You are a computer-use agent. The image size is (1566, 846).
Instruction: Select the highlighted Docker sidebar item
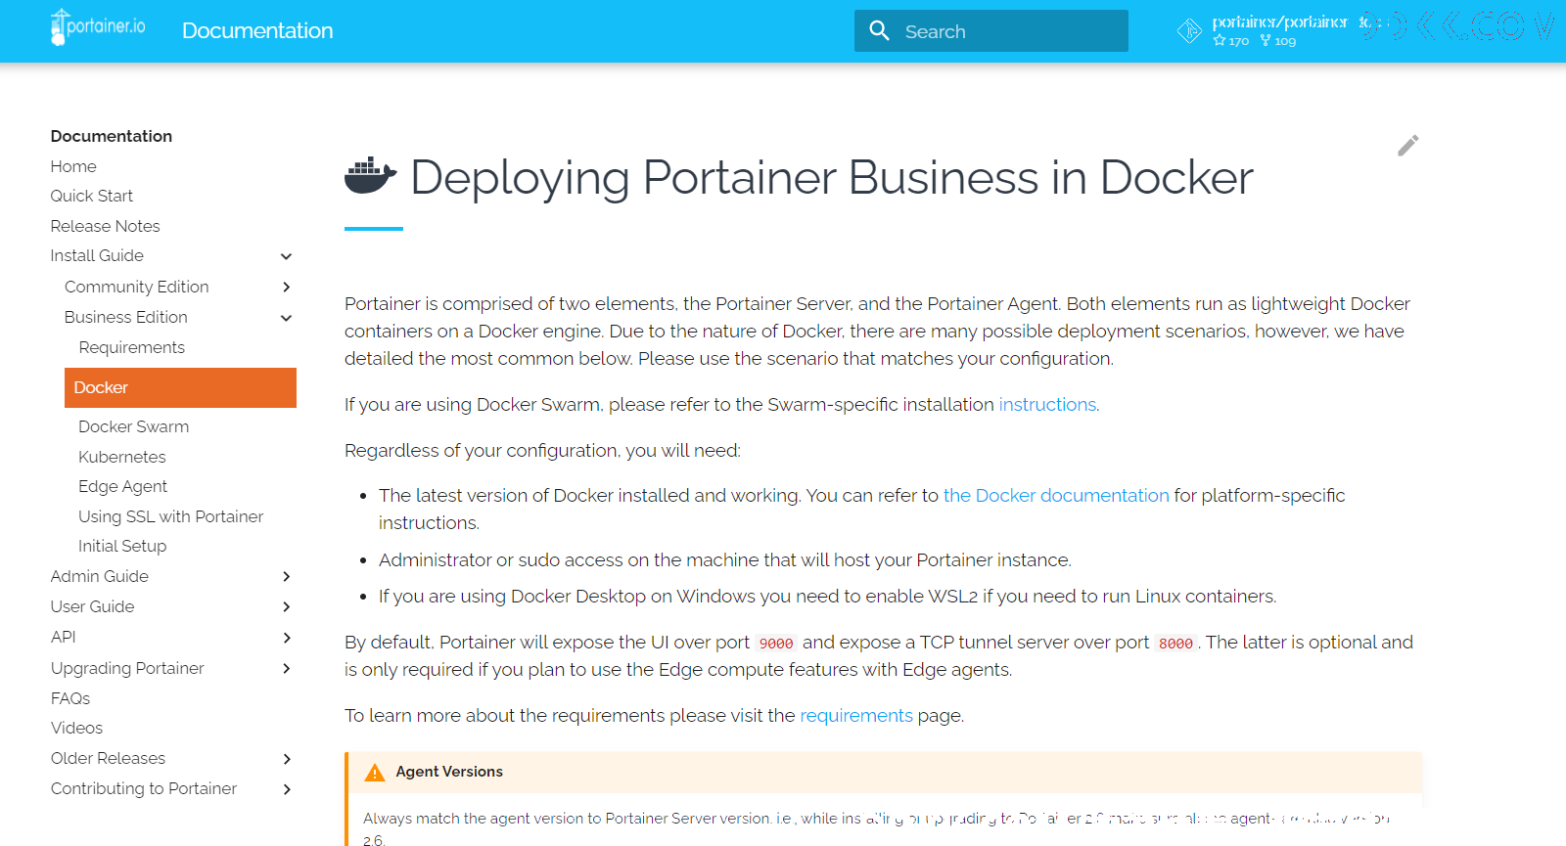click(x=180, y=387)
